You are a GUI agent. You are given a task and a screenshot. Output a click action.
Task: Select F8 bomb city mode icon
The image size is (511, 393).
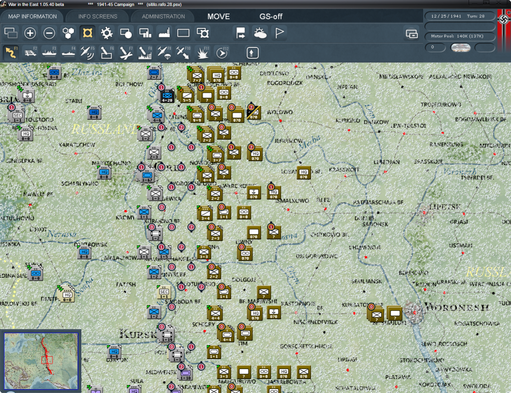[x=145, y=52]
